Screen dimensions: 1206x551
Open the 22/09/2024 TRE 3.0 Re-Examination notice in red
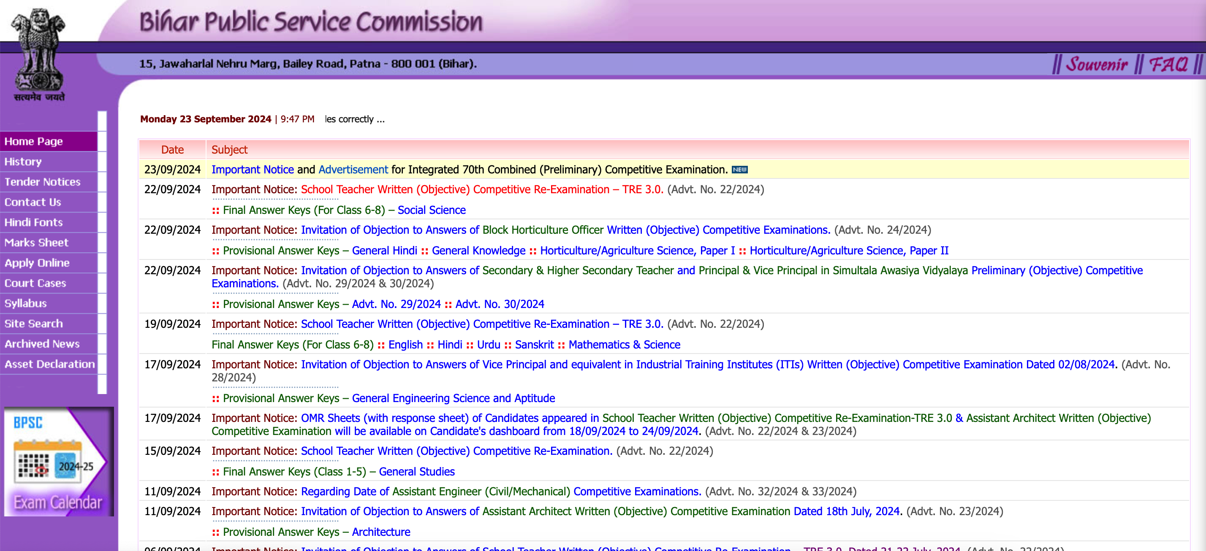point(482,189)
